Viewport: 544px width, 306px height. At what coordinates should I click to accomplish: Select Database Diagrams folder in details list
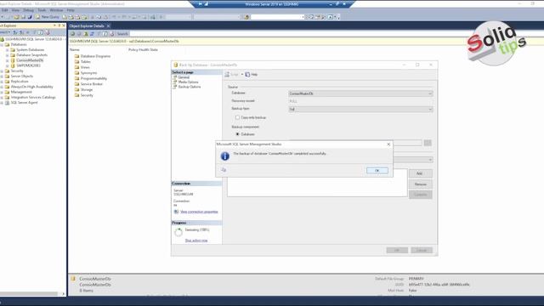coord(95,56)
